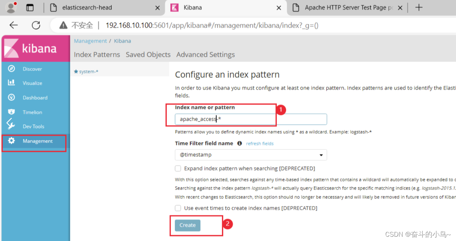Click the not-secure warning icon
Viewport: 456px width, 241px height.
tap(63, 25)
